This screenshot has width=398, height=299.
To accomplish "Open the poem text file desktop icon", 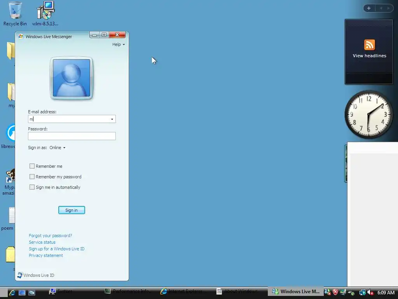I will 8,219.
